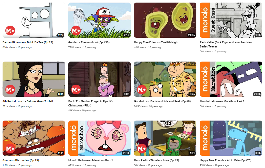265x168 pixels.
Task: Open the Ham Radio Timeless Love thumbnail
Action: tap(165, 138)
